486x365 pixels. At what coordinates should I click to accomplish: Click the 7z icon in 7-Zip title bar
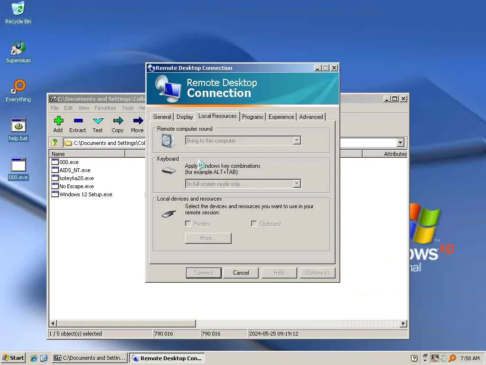[53, 99]
